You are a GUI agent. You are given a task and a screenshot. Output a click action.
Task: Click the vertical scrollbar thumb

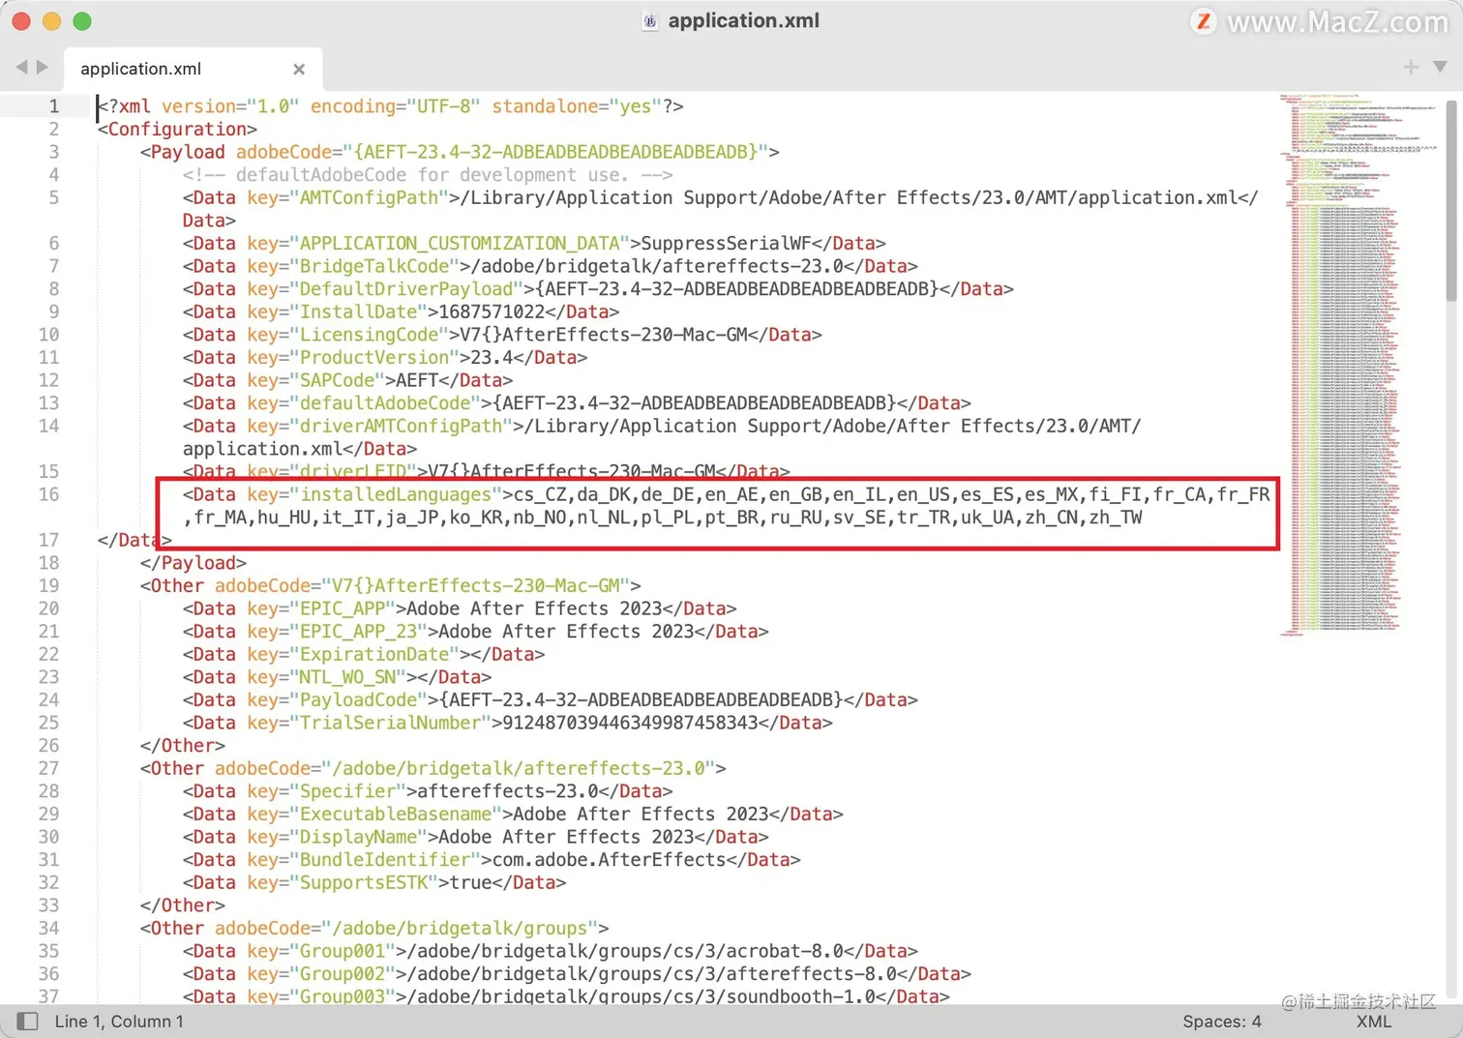click(x=1453, y=201)
